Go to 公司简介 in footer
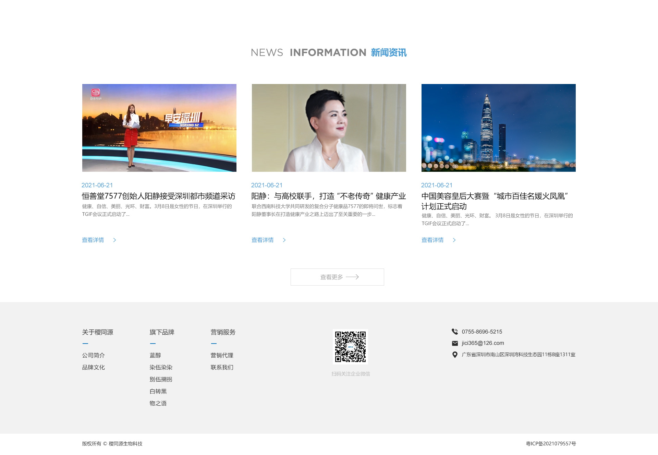 (x=93, y=355)
